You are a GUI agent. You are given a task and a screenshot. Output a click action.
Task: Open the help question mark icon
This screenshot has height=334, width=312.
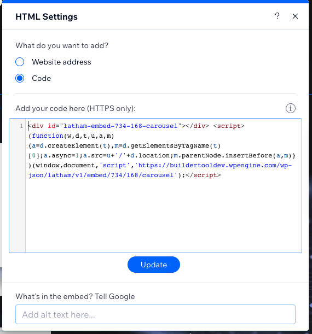(x=277, y=16)
